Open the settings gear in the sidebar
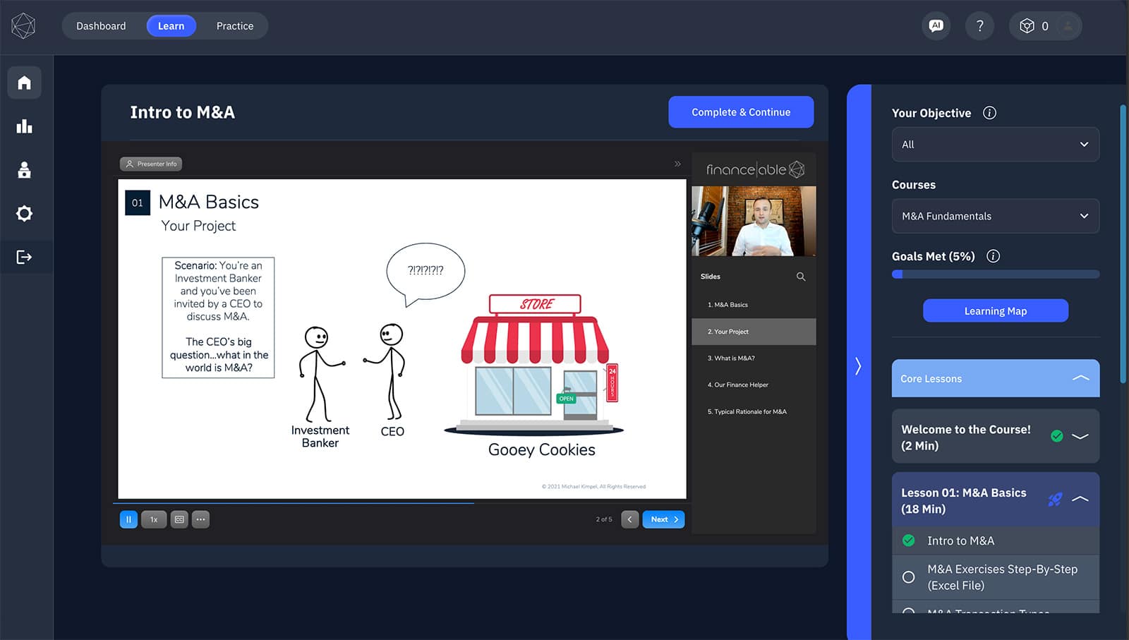Screen dimensions: 1129x640 click(x=24, y=213)
